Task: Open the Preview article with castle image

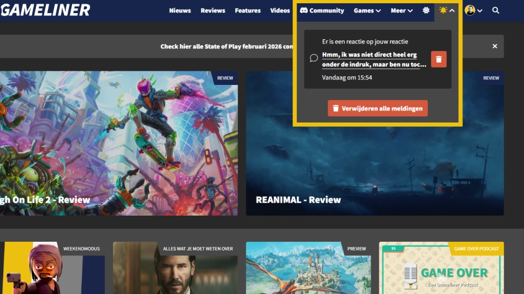Action: pos(308,268)
